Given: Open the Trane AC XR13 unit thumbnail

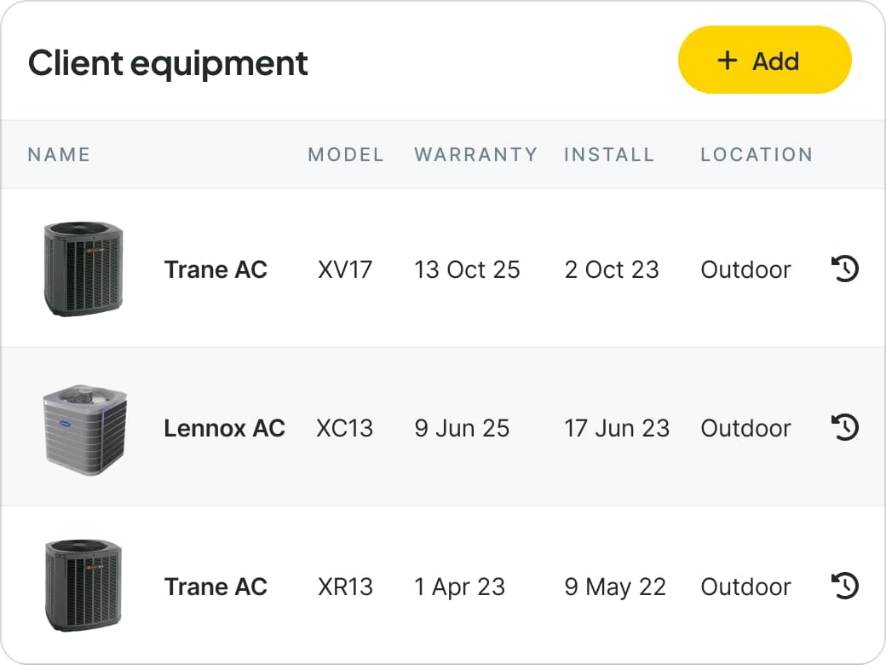Looking at the screenshot, I should pyautogui.click(x=83, y=585).
